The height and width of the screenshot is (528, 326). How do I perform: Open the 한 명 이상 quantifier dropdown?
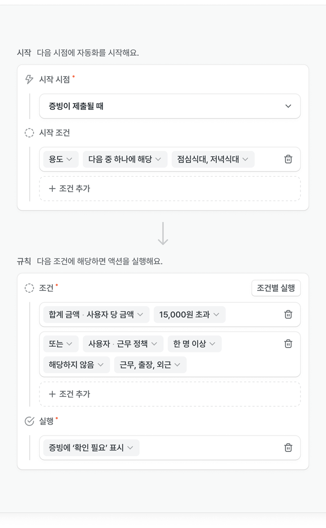point(194,344)
